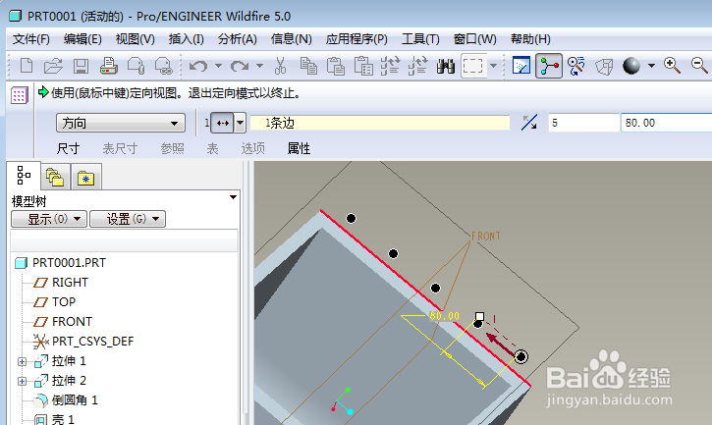Click the zoom out magnifier

click(x=699, y=66)
